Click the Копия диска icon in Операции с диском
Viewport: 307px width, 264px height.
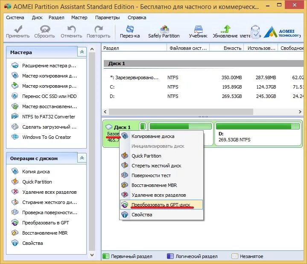[x=15, y=172]
